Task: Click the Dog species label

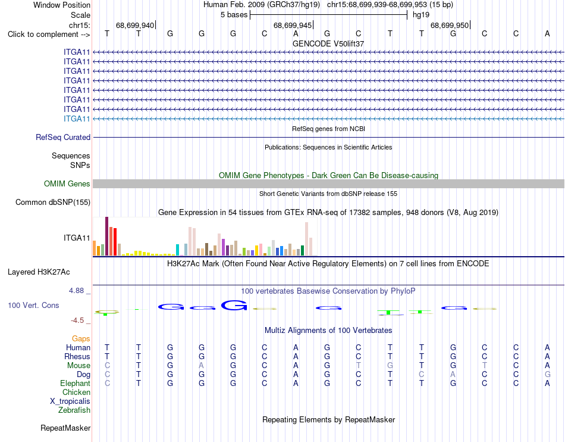Action: (x=83, y=375)
